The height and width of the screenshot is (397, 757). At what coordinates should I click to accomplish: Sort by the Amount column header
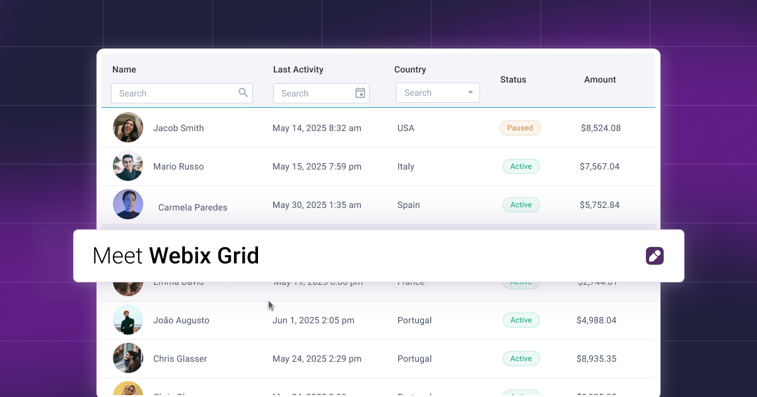(600, 79)
